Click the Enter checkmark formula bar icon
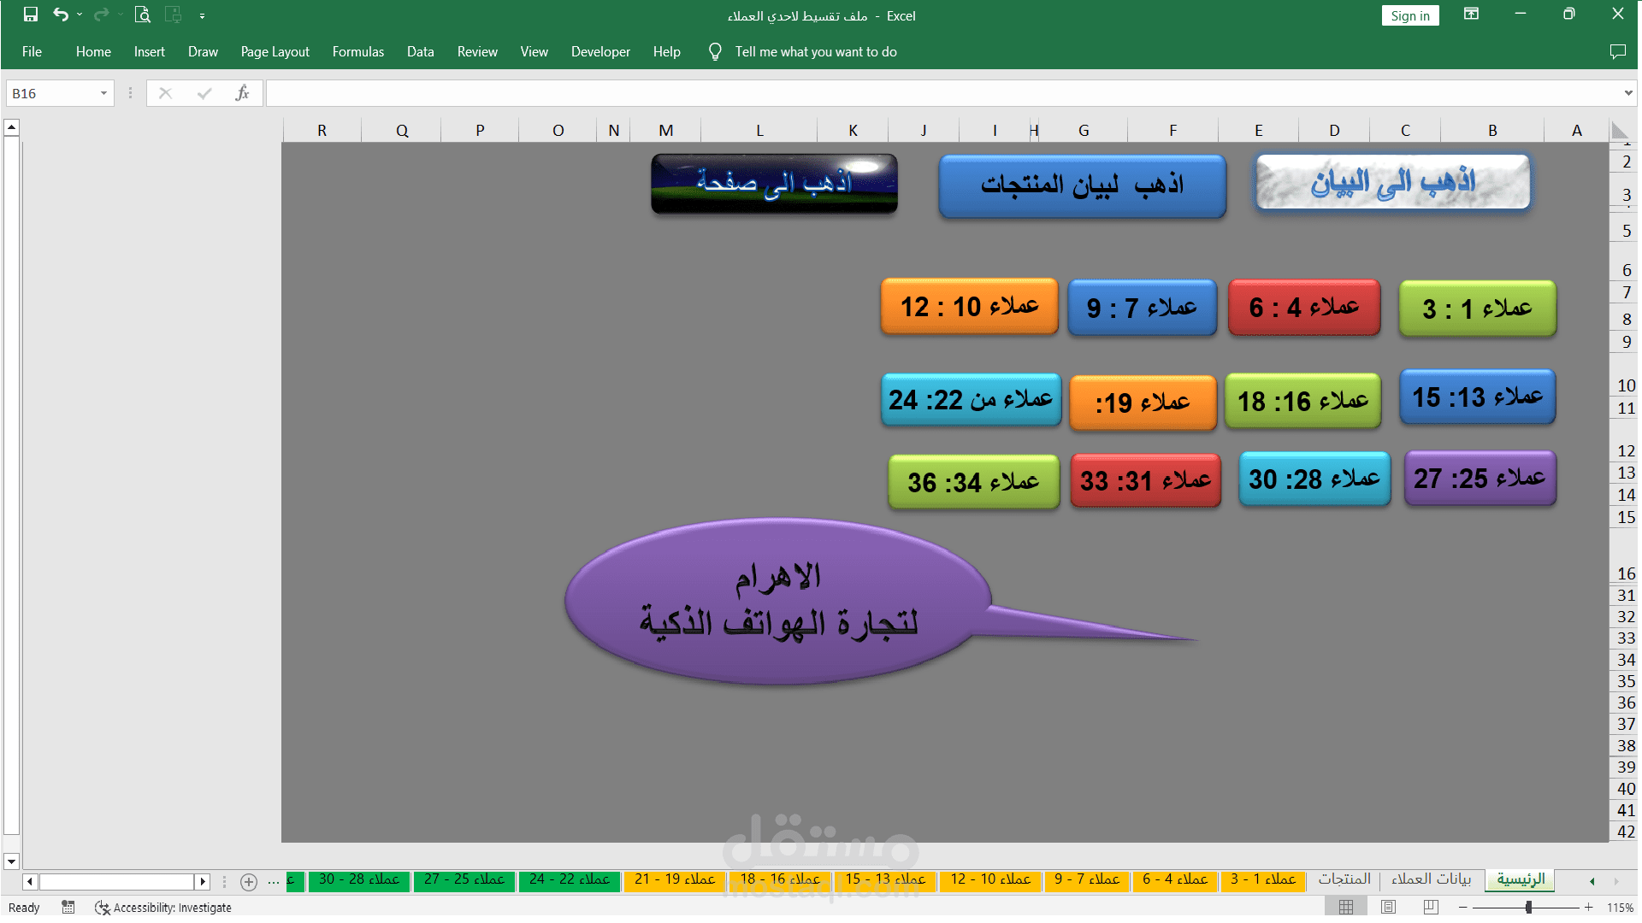Image resolution: width=1642 pixels, height=923 pixels. click(x=204, y=93)
